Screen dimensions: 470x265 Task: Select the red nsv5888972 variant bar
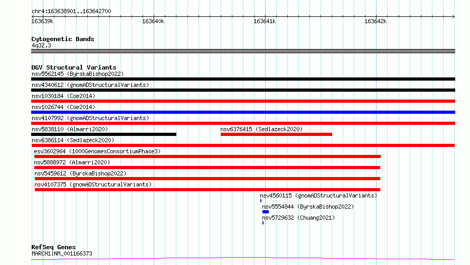207,168
